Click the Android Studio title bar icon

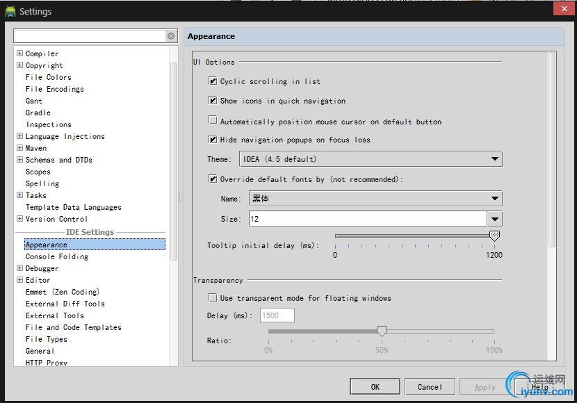point(10,11)
